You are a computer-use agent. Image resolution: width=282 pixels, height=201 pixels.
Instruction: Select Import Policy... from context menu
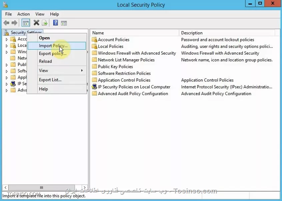click(57, 46)
